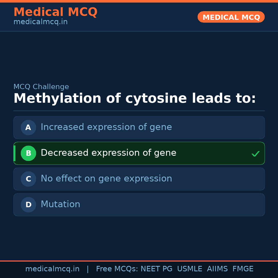Select the letter C circle badge
Screen dimensions: 278x278
(28, 179)
